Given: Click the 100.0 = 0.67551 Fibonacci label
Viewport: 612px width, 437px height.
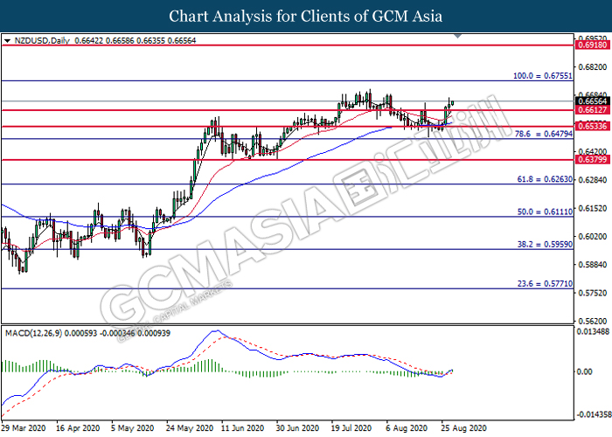Looking at the screenshot, I should pyautogui.click(x=543, y=76).
